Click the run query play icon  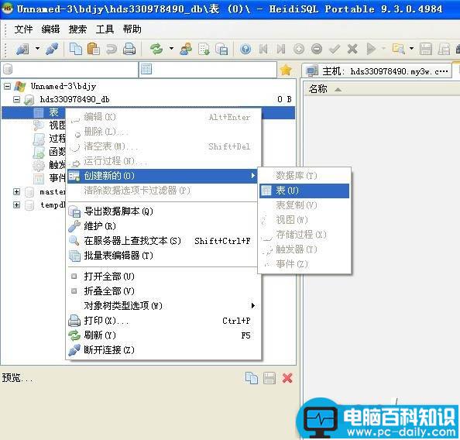click(371, 49)
